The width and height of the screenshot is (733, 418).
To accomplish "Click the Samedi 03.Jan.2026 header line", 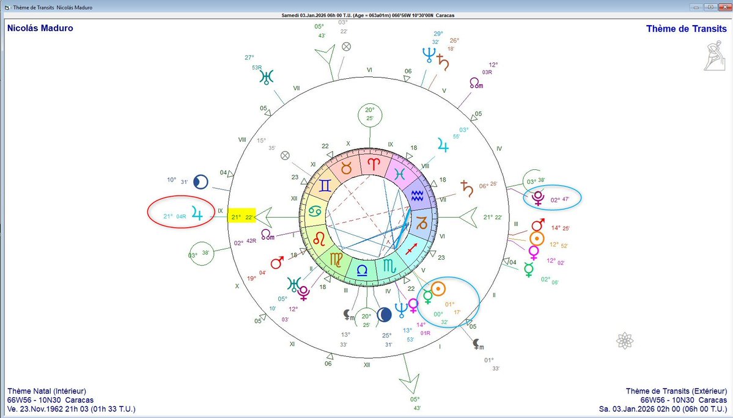I will coord(368,15).
